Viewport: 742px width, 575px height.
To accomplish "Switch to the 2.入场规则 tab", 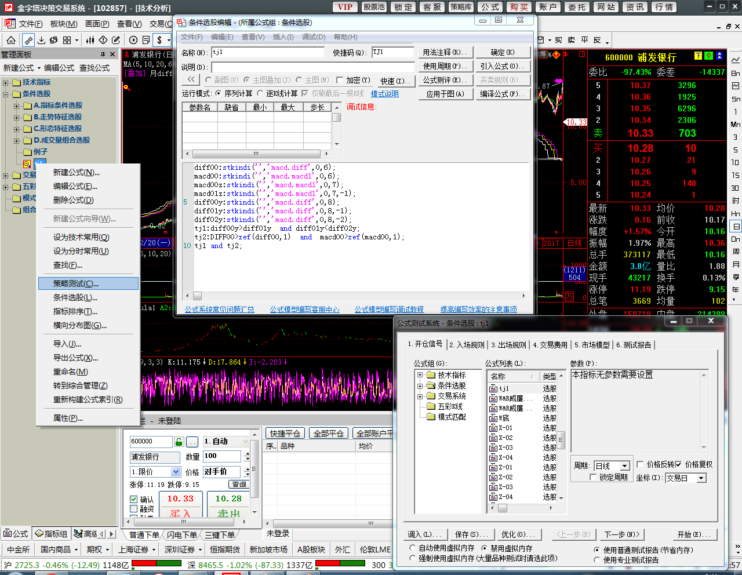I will (467, 345).
